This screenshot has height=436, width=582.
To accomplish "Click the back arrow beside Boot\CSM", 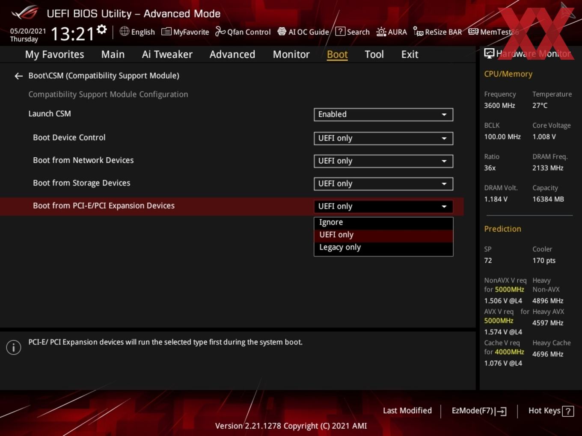I will tap(18, 76).
